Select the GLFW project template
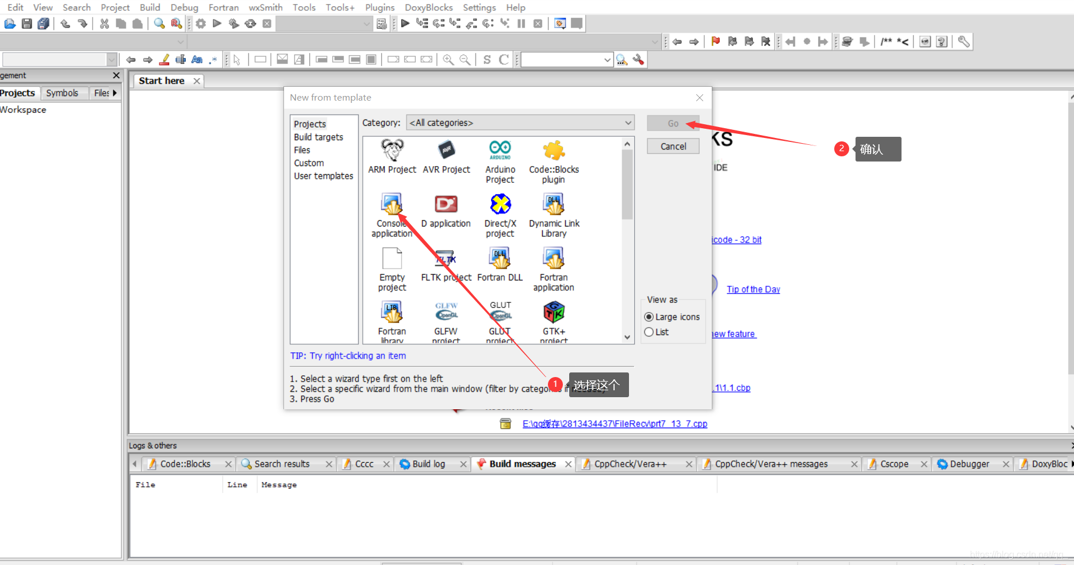1074x565 pixels. (x=446, y=322)
